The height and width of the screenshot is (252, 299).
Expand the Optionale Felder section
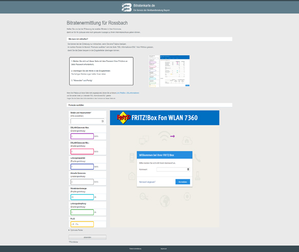click(x=76, y=230)
